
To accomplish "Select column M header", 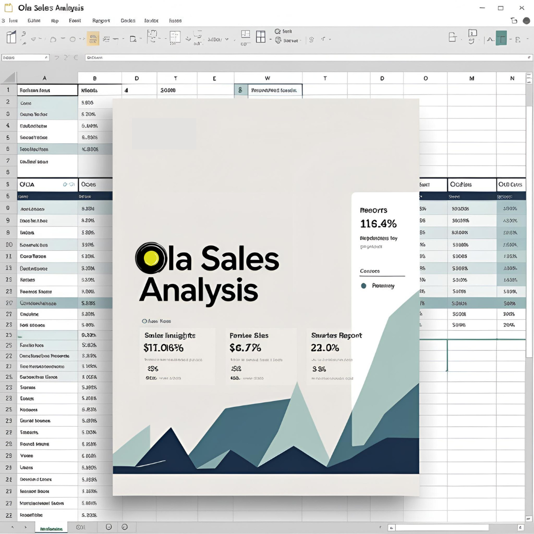I will coord(472,78).
